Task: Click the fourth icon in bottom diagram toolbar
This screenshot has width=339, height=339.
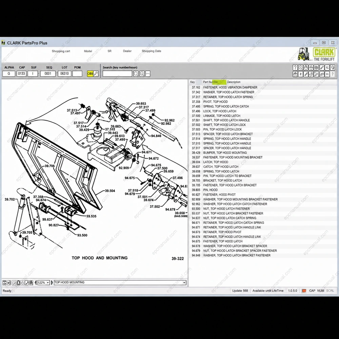Action: tap(18, 283)
